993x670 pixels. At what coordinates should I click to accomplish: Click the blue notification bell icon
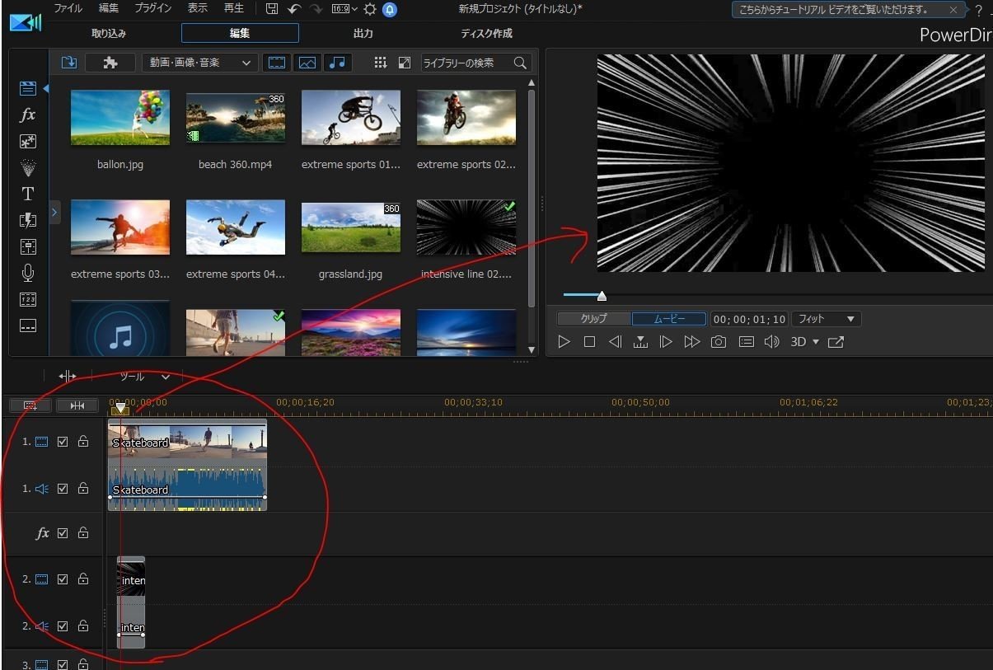point(390,9)
